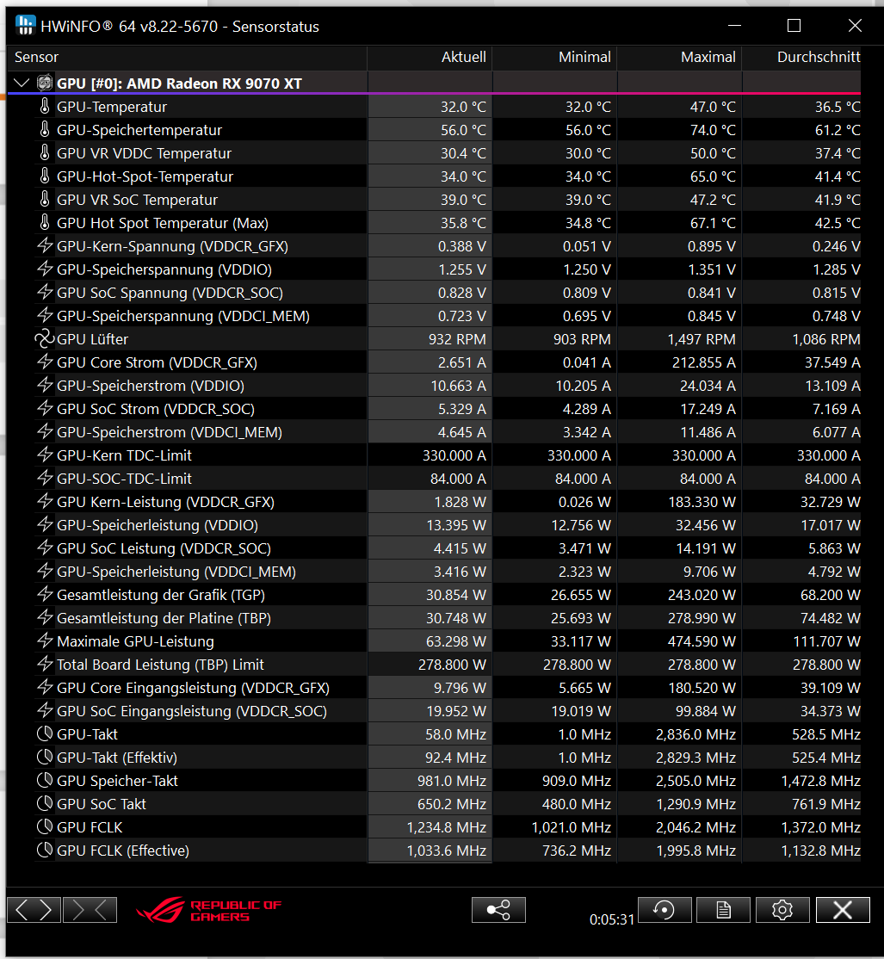884x959 pixels.
Task: Click the 0.388 V current core voltage
Action: point(461,246)
